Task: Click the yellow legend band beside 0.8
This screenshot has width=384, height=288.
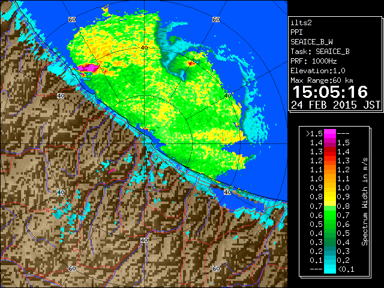Action: [x=329, y=197]
